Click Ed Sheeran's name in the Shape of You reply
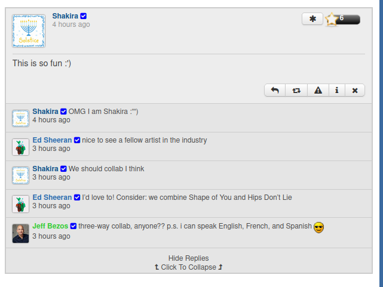383x287 pixels. coord(52,197)
